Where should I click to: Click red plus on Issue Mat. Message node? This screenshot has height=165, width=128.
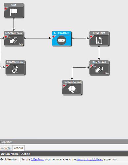click(x=64, y=85)
